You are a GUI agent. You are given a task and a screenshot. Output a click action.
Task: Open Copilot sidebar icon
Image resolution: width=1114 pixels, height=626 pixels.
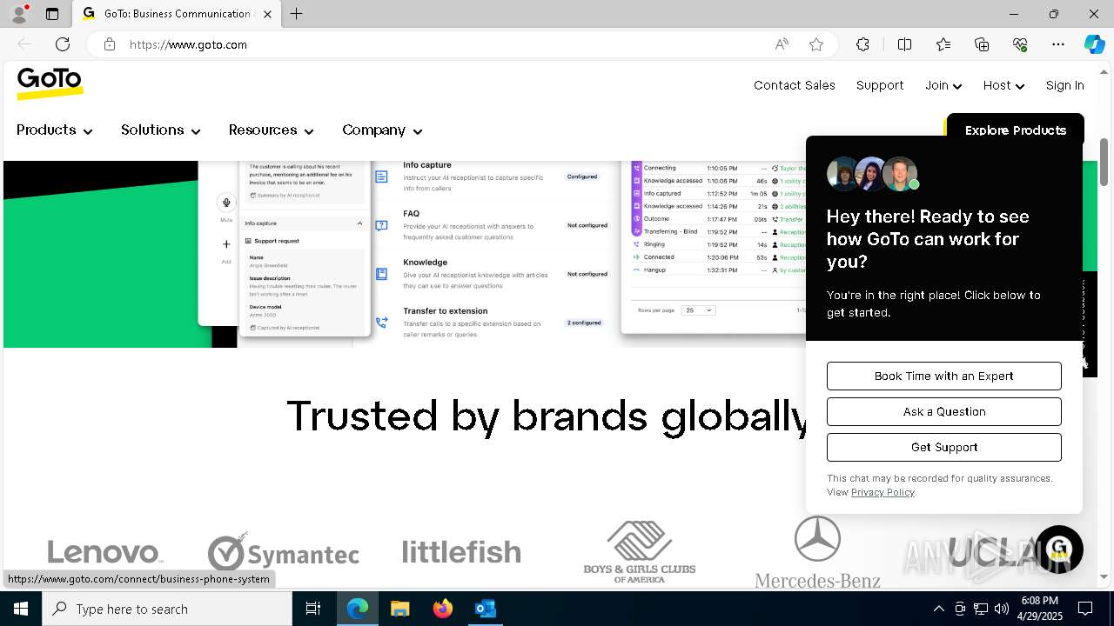1094,44
